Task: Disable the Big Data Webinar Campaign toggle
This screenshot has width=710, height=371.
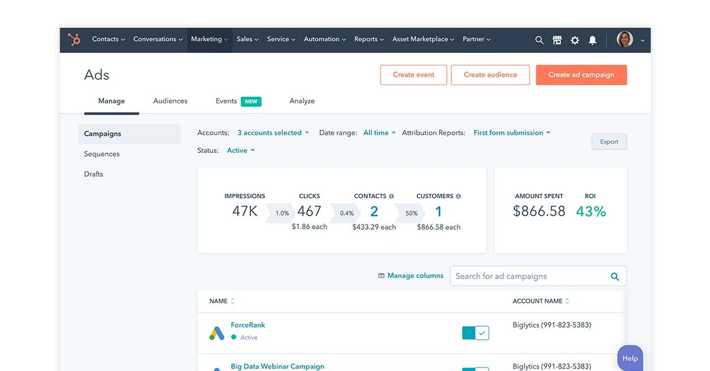Action: point(475,369)
